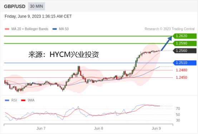Click the 1.2510 blue pivot label
Viewport: 198px width, 134px height.
[185, 63]
